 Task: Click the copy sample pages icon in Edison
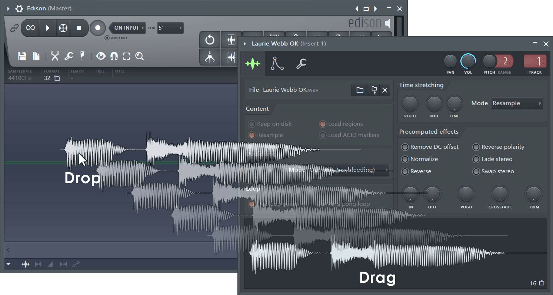(x=36, y=56)
